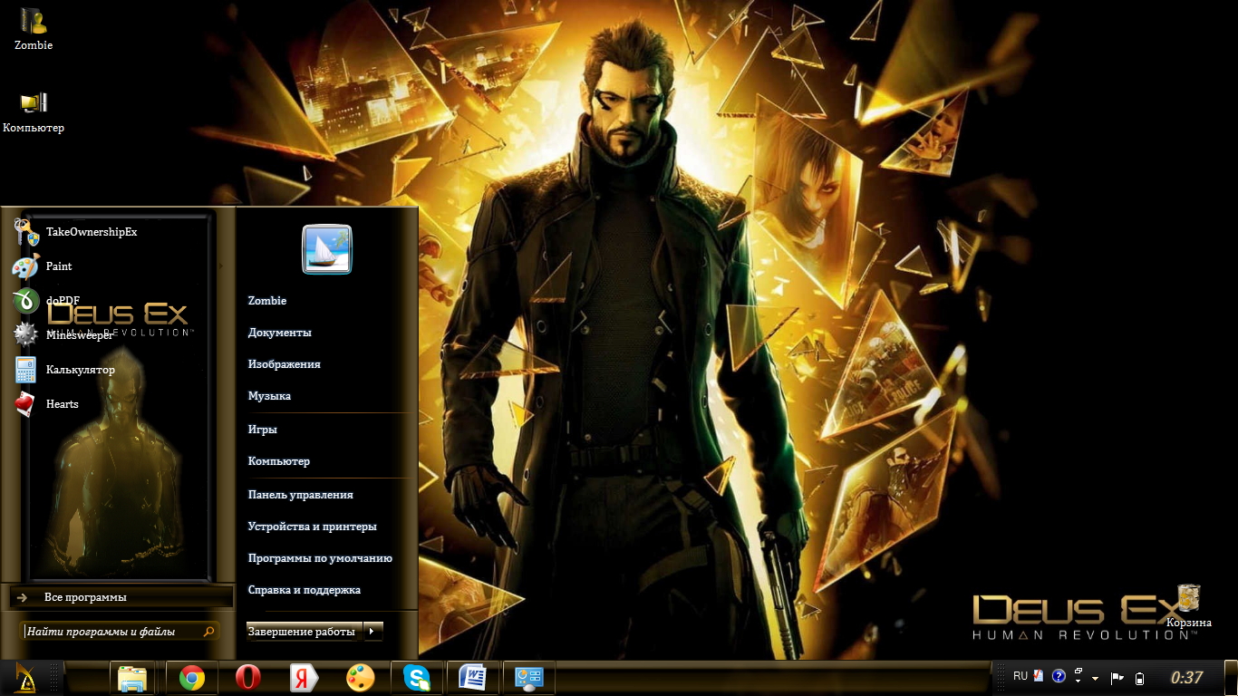
Task: Open Музыка in the Start menu
Action: 269,396
